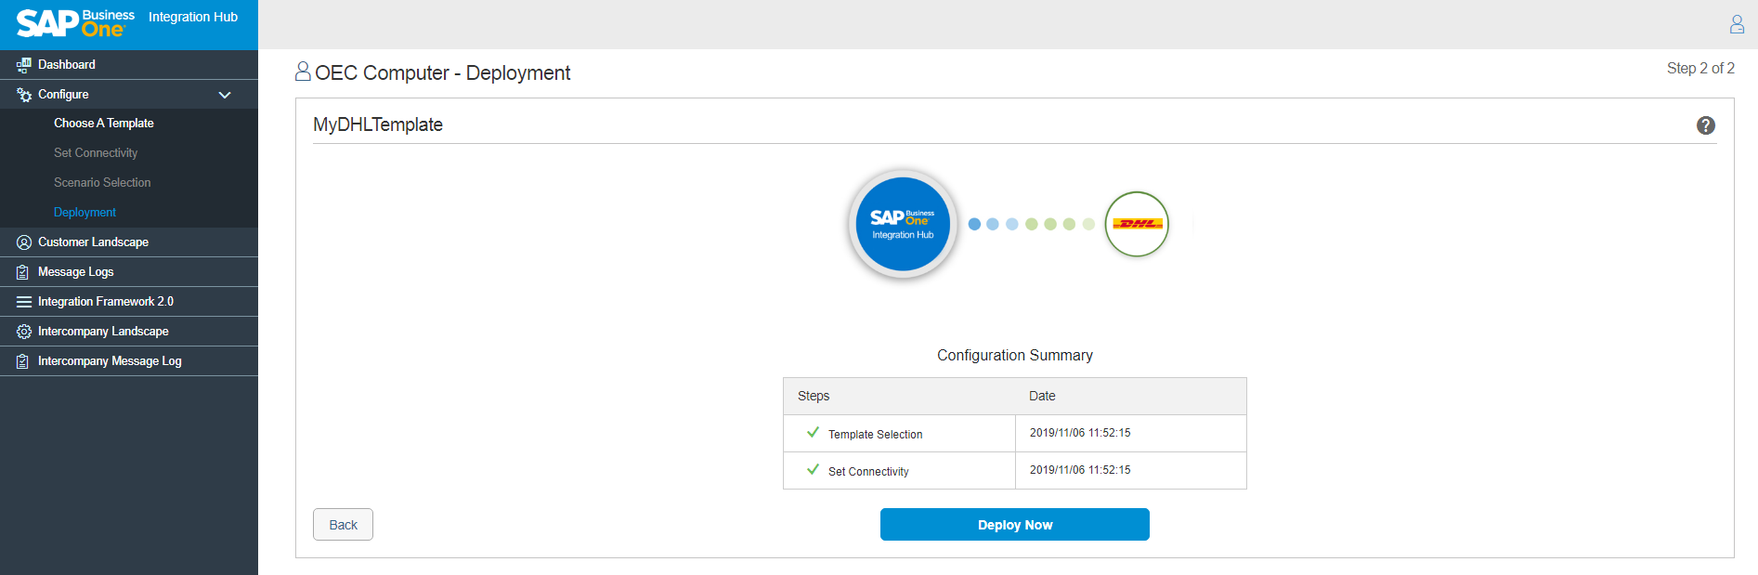
Task: Open the Configure section in sidebar
Action: pyautogui.click(x=63, y=95)
